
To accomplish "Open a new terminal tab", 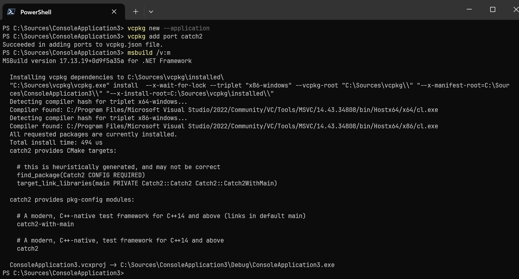I will tap(136, 12).
